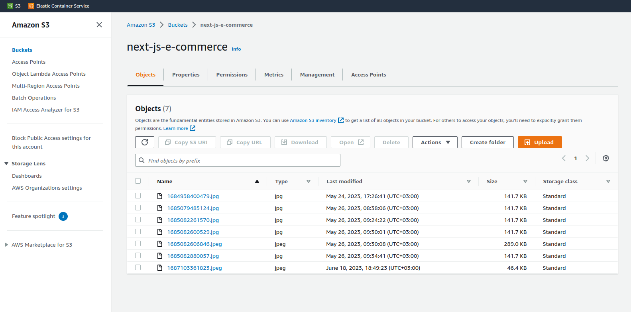This screenshot has height=312, width=631.
Task: Click file icon for 1687103361823.jpeg
Action: click(160, 268)
